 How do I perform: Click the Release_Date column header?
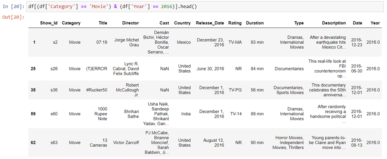pos(210,23)
